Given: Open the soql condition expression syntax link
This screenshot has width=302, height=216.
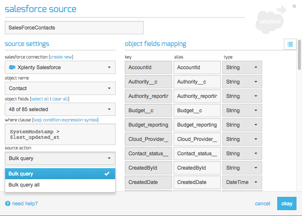Looking at the screenshot, I should coord(65,120).
